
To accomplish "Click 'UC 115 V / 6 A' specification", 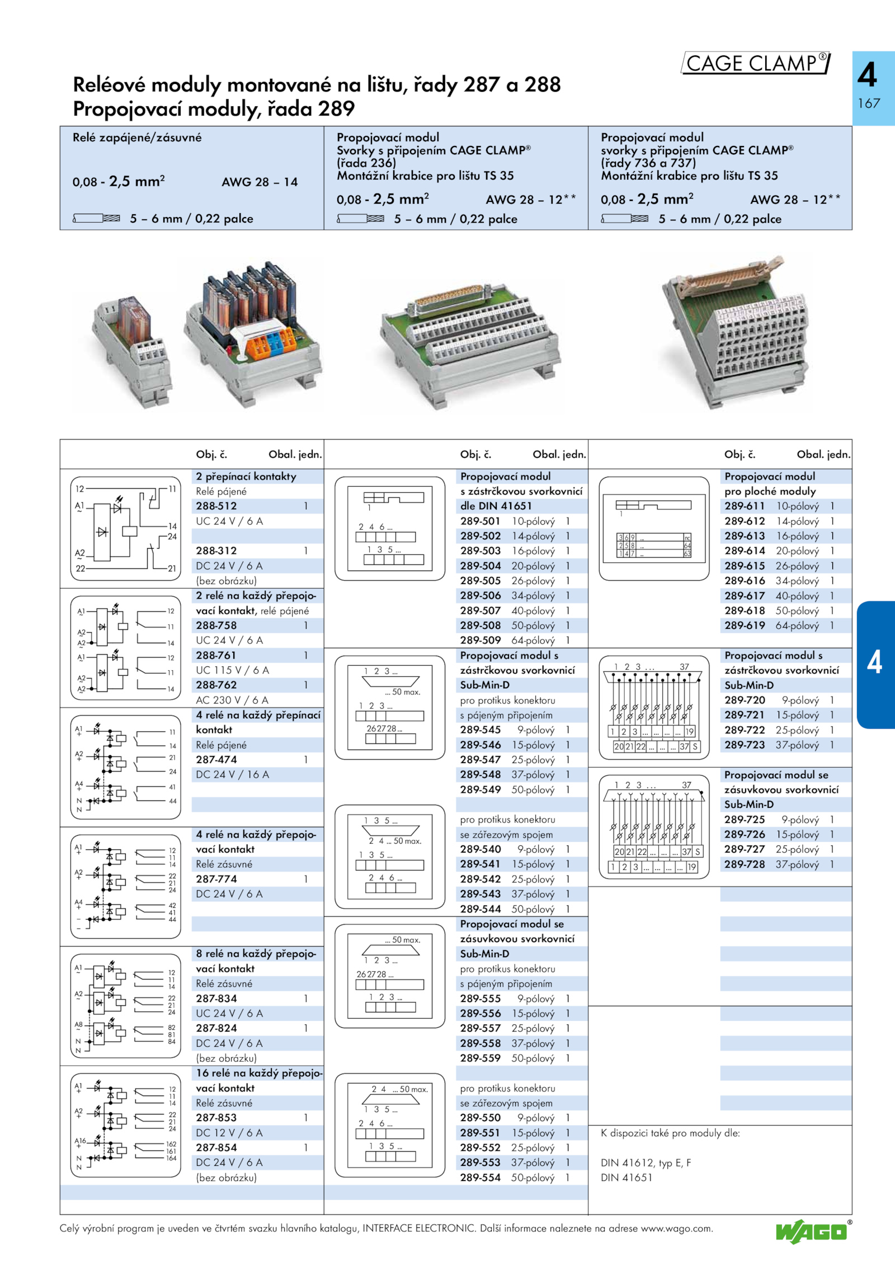I will [x=232, y=670].
